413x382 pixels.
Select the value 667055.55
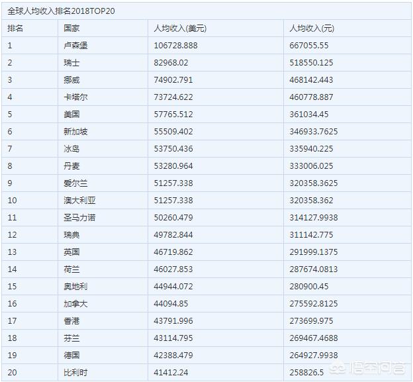(309, 45)
